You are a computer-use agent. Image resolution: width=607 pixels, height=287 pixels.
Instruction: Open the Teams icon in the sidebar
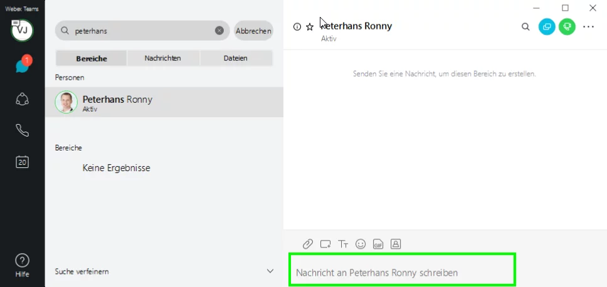(x=22, y=98)
